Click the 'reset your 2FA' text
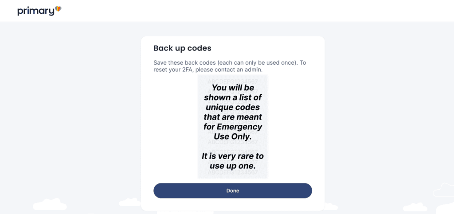This screenshot has height=214, width=454. click(x=171, y=70)
